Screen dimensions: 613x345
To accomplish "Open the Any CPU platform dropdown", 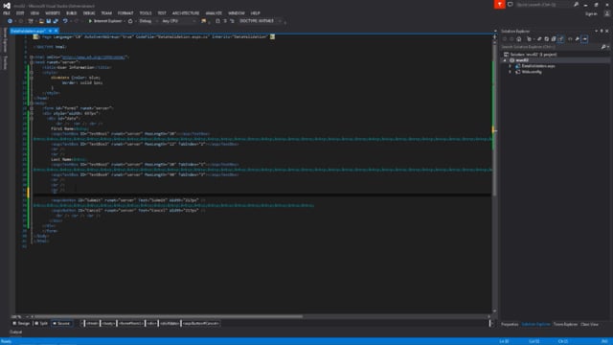I will click(x=178, y=21).
